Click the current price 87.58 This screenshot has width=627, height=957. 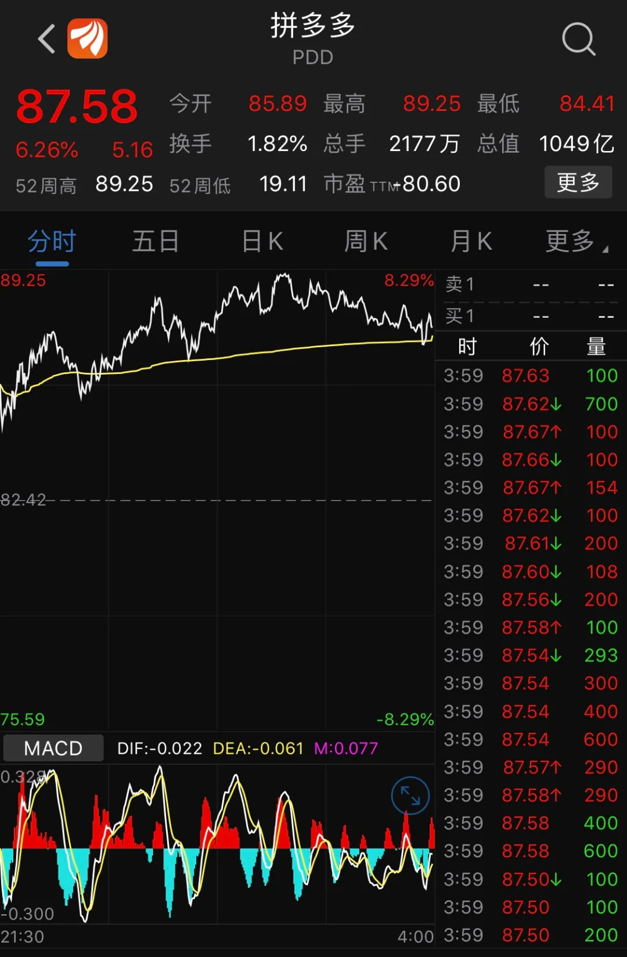tap(77, 107)
